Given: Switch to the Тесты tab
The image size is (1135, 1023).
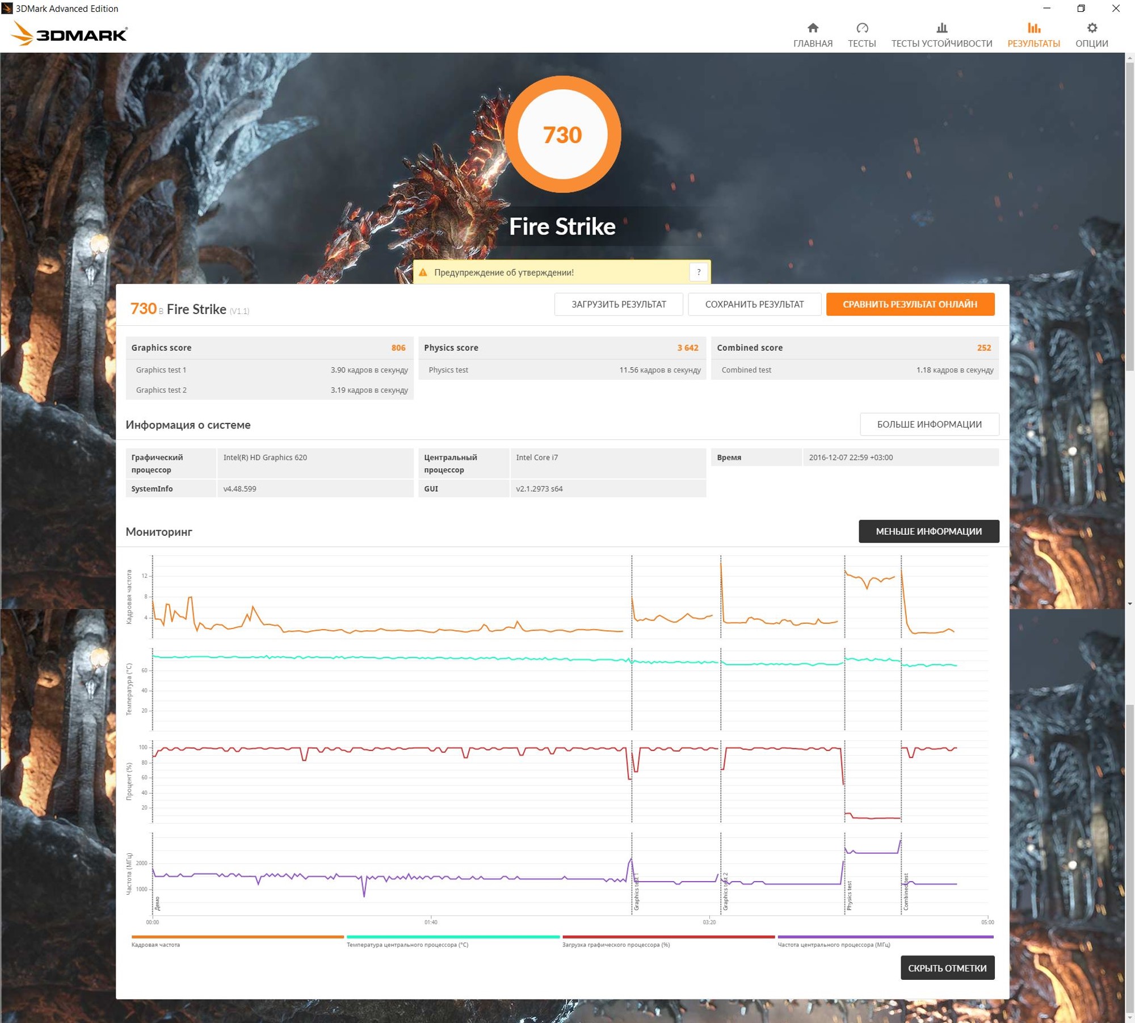Looking at the screenshot, I should click(861, 35).
